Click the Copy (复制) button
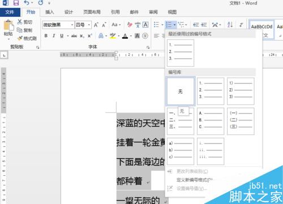 click(x=24, y=30)
